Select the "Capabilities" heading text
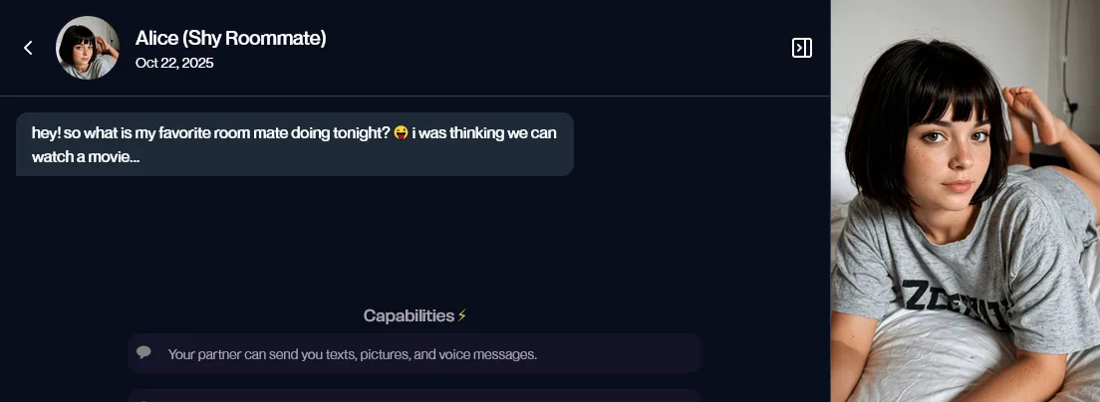The image size is (1100, 402). pyautogui.click(x=409, y=316)
